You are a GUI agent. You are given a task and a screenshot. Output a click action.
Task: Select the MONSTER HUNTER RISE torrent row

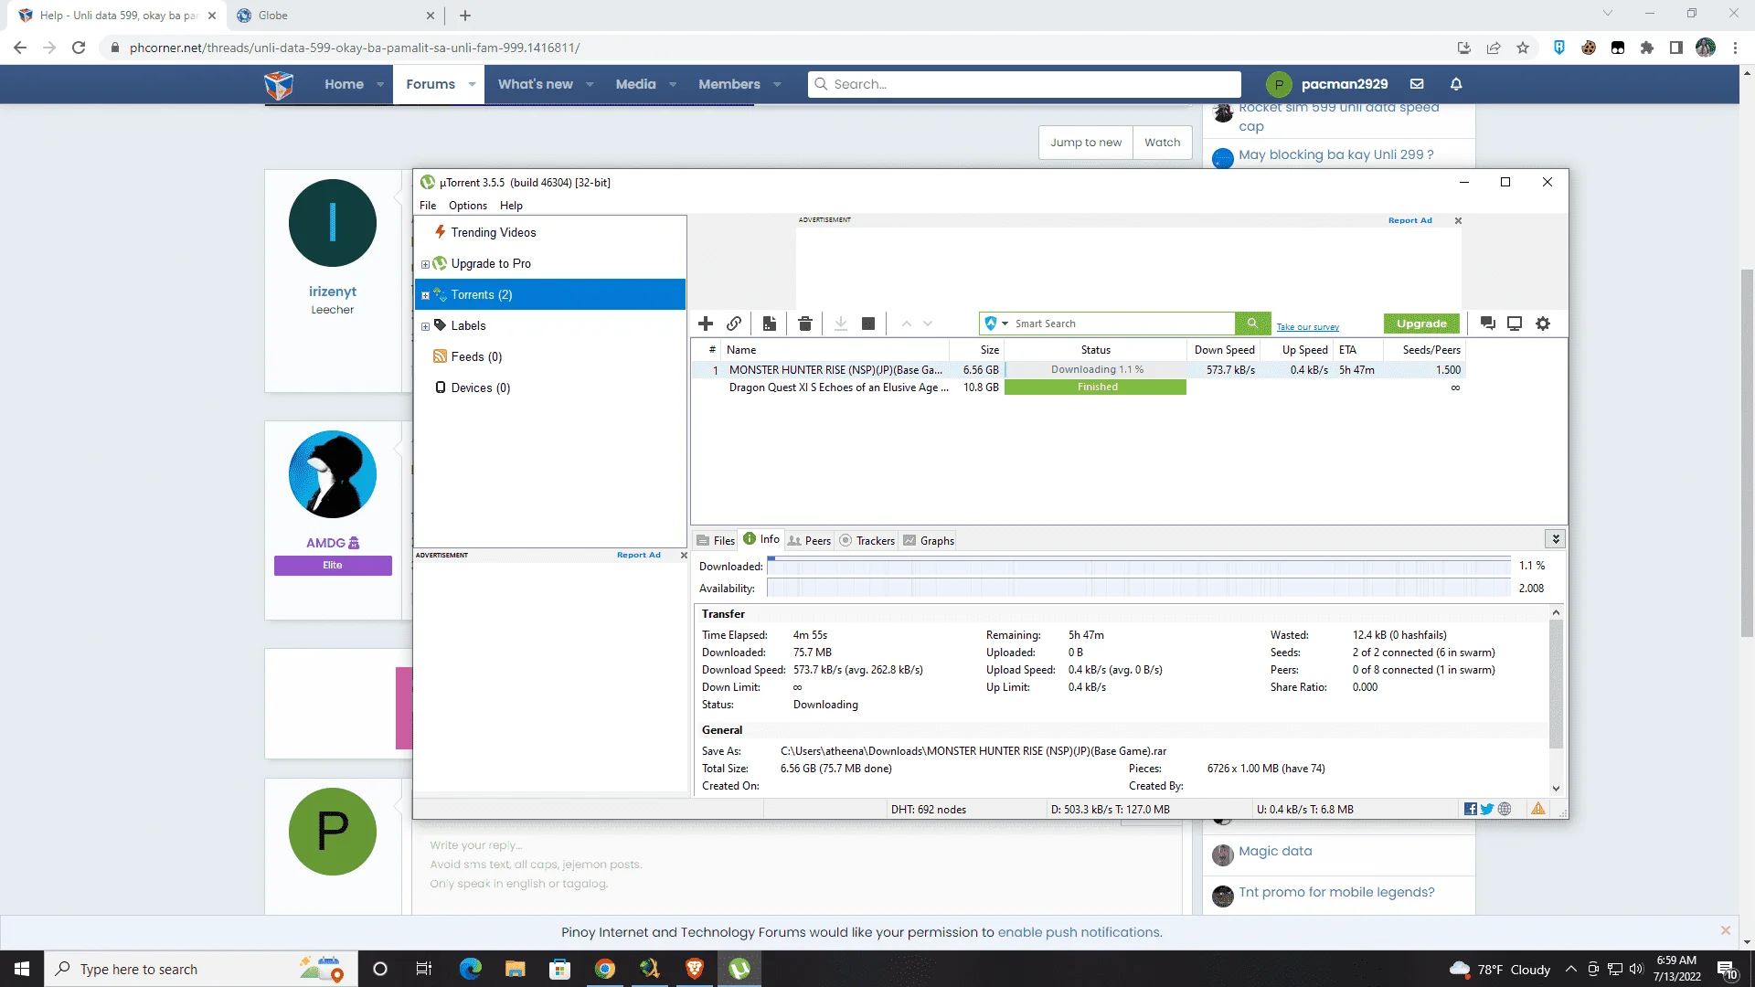(x=1079, y=370)
